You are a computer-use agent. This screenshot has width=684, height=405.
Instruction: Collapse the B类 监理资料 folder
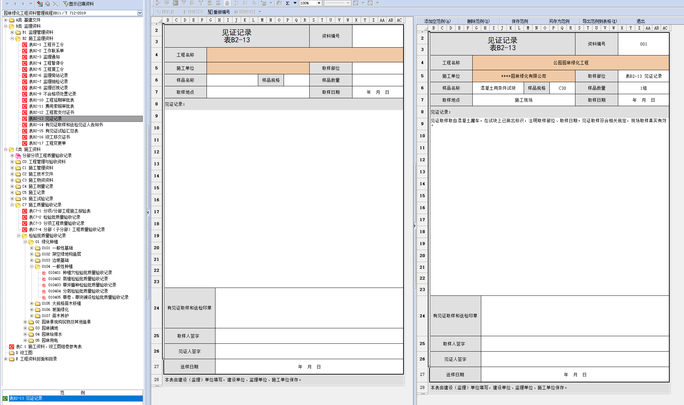[5, 26]
